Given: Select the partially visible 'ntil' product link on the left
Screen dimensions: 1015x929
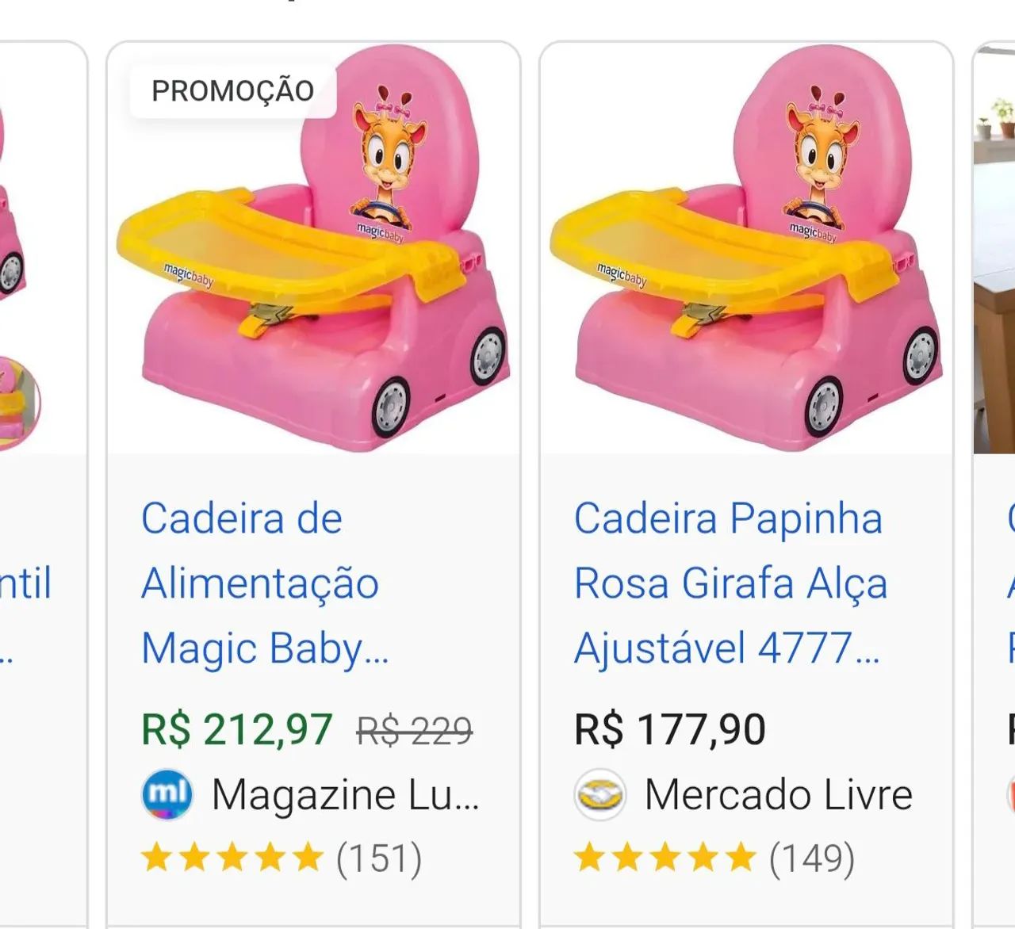Looking at the screenshot, I should [25, 583].
